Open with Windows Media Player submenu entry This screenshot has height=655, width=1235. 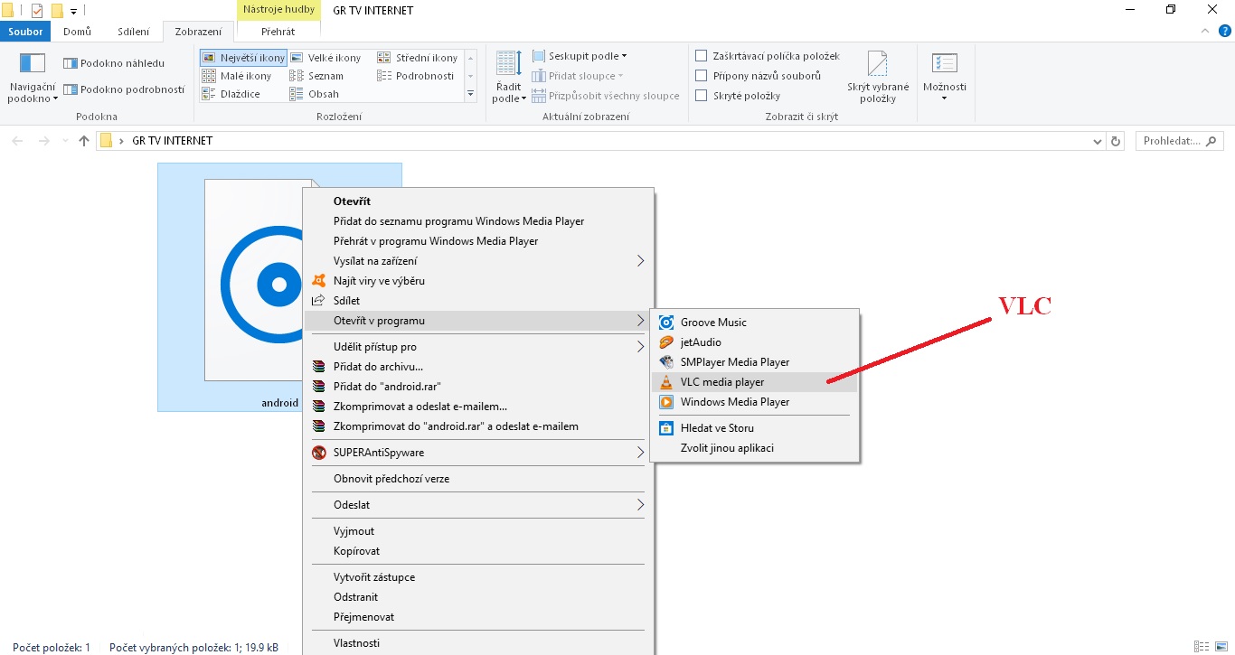point(754,402)
